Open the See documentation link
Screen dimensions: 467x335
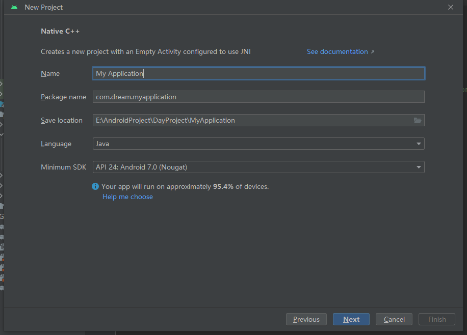[337, 51]
